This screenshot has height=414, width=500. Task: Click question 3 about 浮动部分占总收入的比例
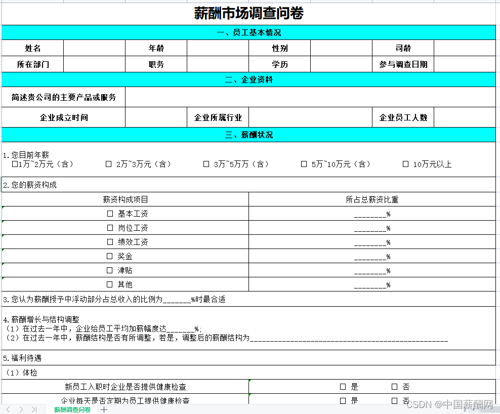point(248,299)
